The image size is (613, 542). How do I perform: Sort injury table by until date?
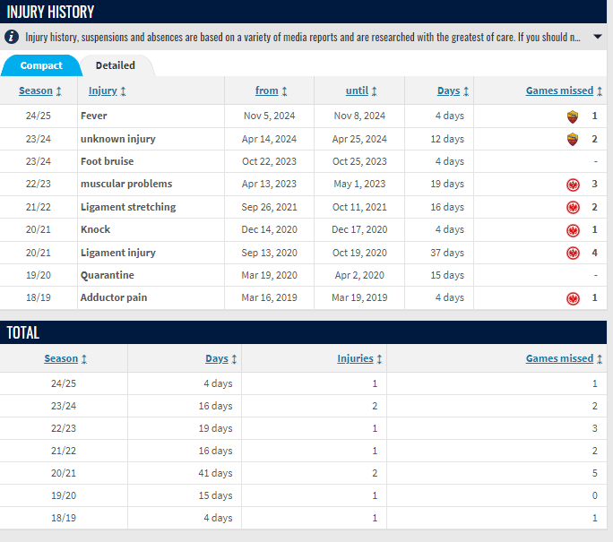[x=357, y=90]
